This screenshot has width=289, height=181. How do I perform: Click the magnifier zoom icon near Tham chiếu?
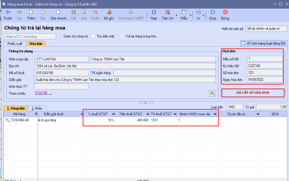coord(212,93)
